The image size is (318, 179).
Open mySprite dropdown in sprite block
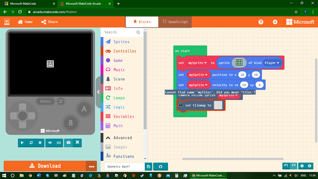click(x=198, y=63)
